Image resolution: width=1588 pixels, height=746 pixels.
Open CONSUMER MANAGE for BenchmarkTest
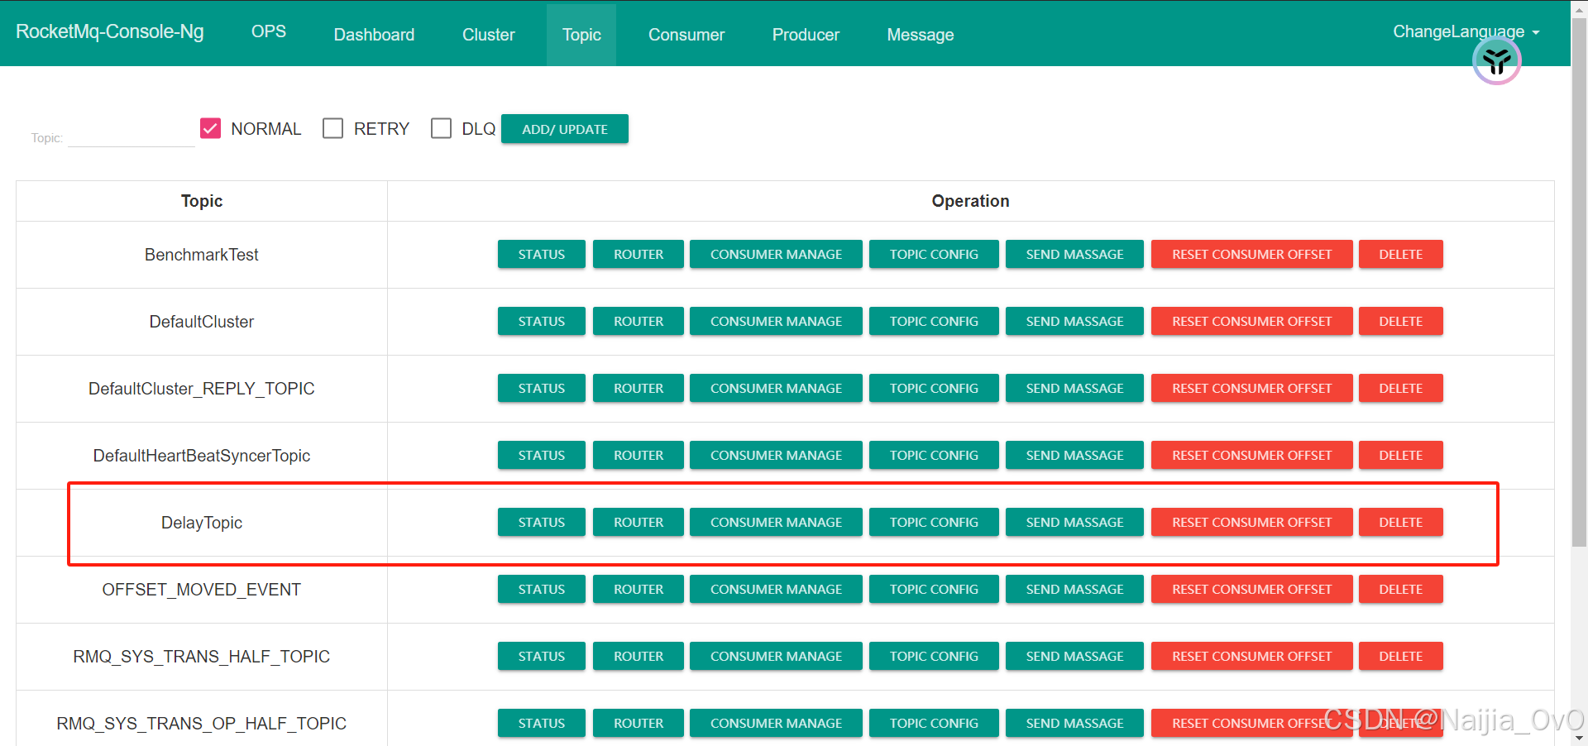click(776, 254)
